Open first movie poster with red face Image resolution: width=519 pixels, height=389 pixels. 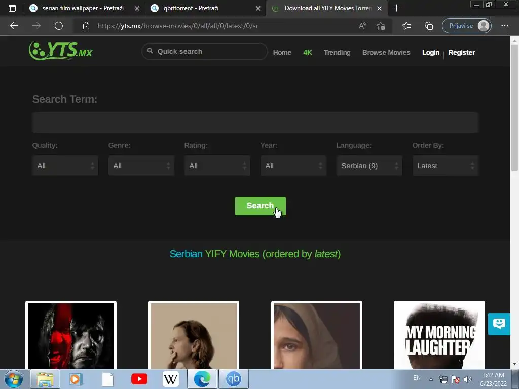tap(71, 335)
